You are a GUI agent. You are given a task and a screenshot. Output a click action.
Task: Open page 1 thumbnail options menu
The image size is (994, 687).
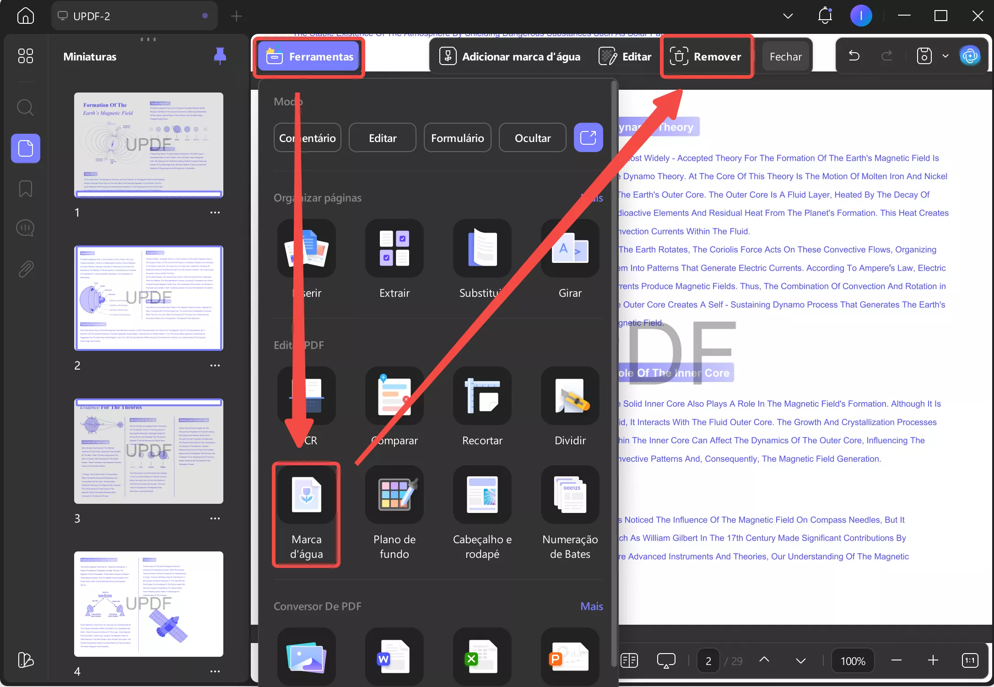(x=215, y=213)
